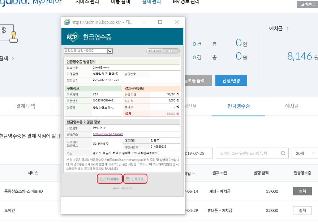This screenshot has height=223, width=318.
Task: Click the 서비스 column header
Action: pyautogui.click(x=33, y=173)
